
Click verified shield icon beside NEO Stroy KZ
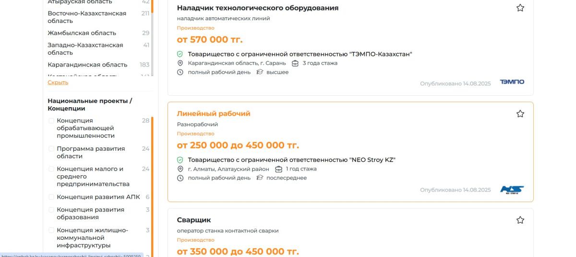coord(180,160)
